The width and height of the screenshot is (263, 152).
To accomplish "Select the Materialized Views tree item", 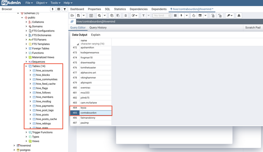I will coord(43,57).
